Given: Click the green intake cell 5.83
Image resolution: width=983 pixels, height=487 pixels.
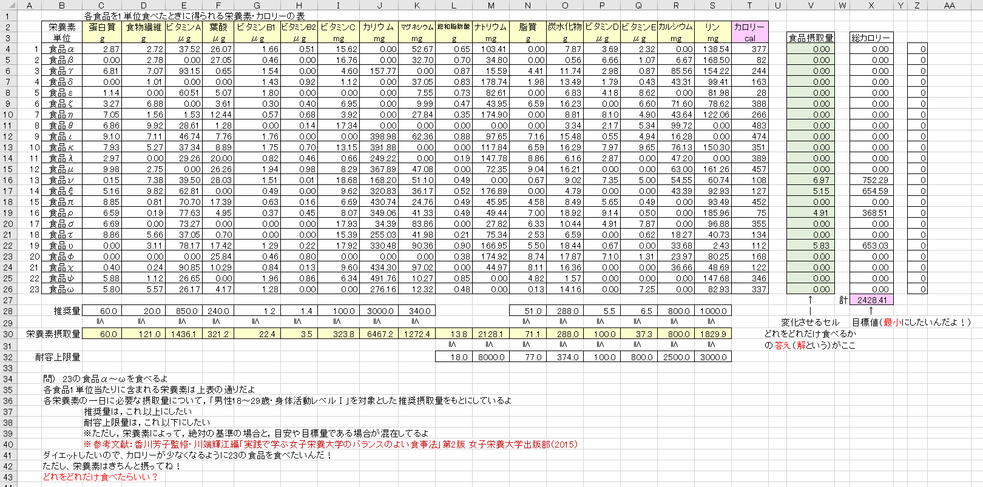Looking at the screenshot, I should tap(811, 246).
